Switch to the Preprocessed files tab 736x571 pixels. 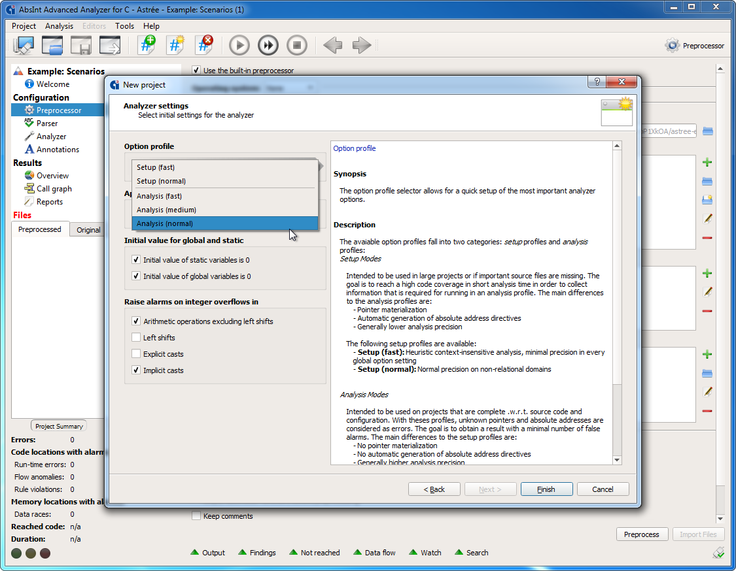[40, 229]
